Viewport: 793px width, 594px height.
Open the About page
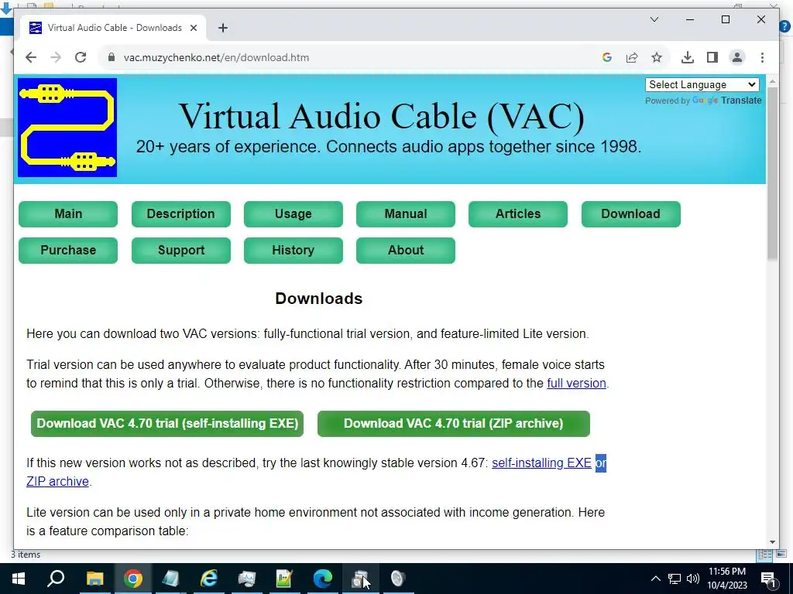[x=406, y=251]
